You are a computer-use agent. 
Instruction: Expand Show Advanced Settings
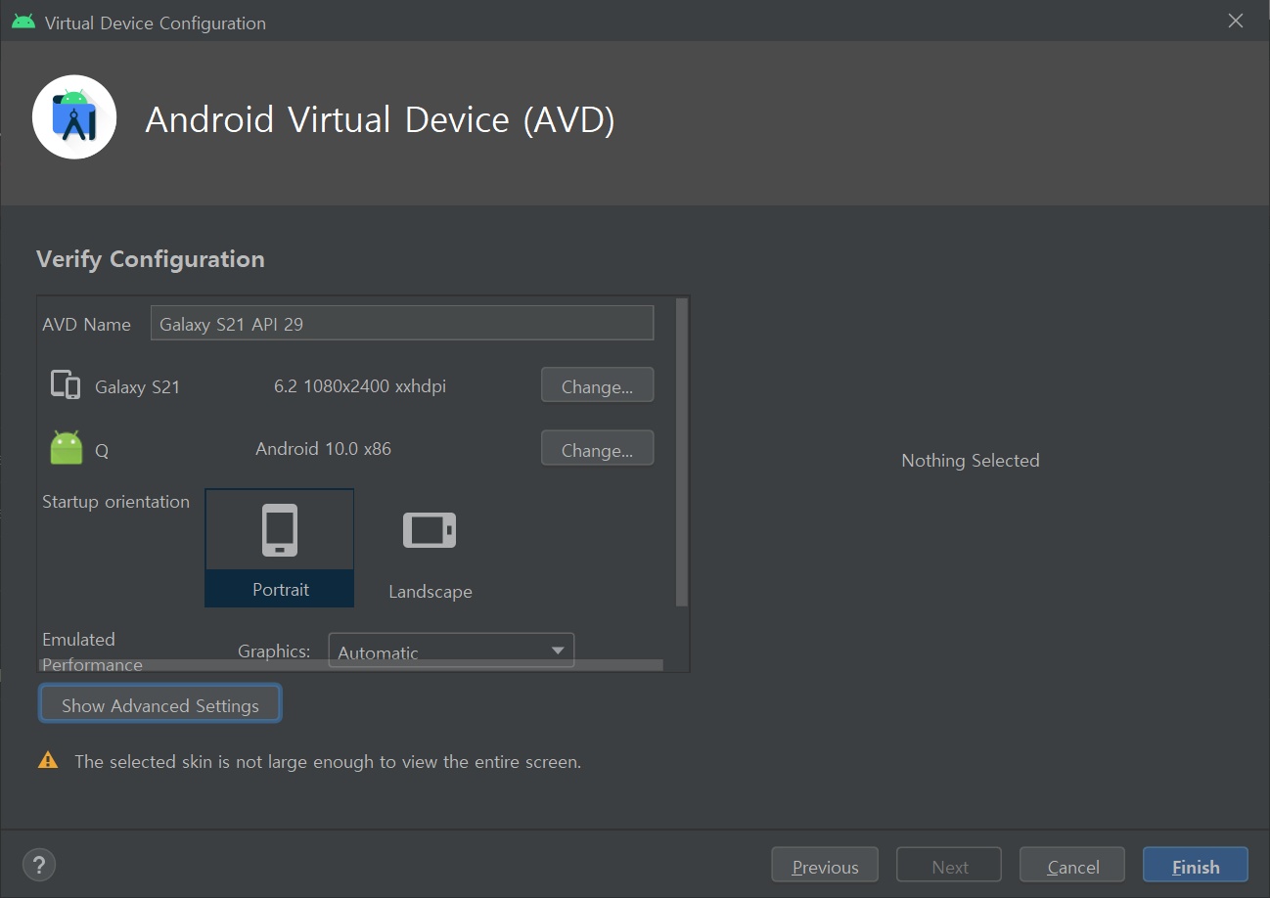[x=160, y=704]
